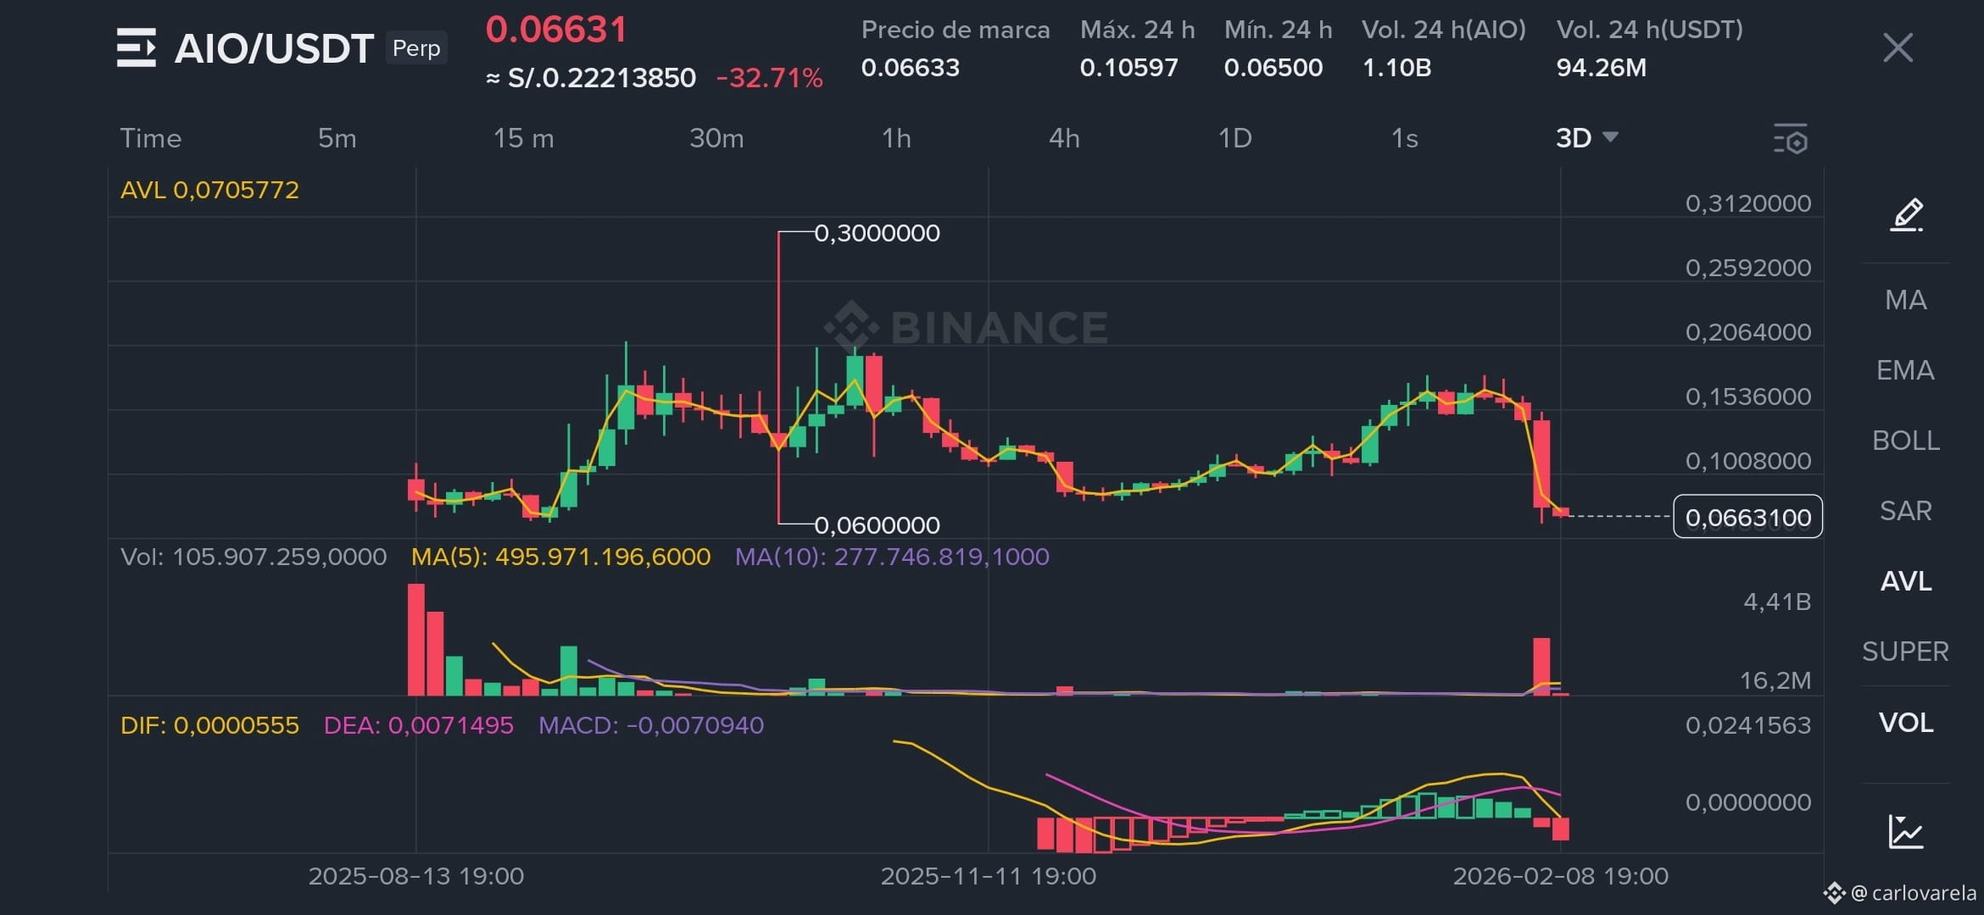Viewport: 1984px width, 915px height.
Task: Expand the 3D interval dropdown arrow
Action: (x=1611, y=137)
